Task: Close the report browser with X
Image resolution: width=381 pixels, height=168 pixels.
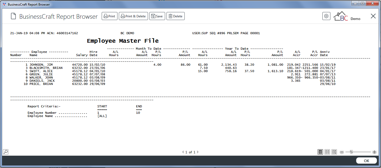Action: click(373, 16)
